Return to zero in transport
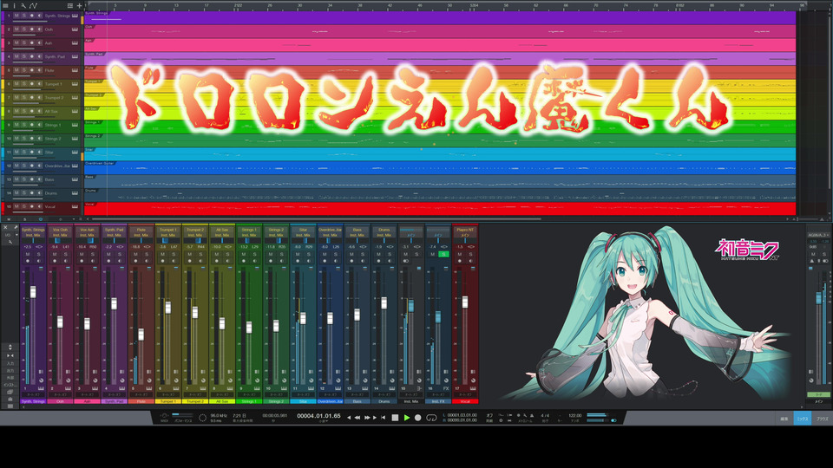The width and height of the screenshot is (833, 468). (383, 418)
